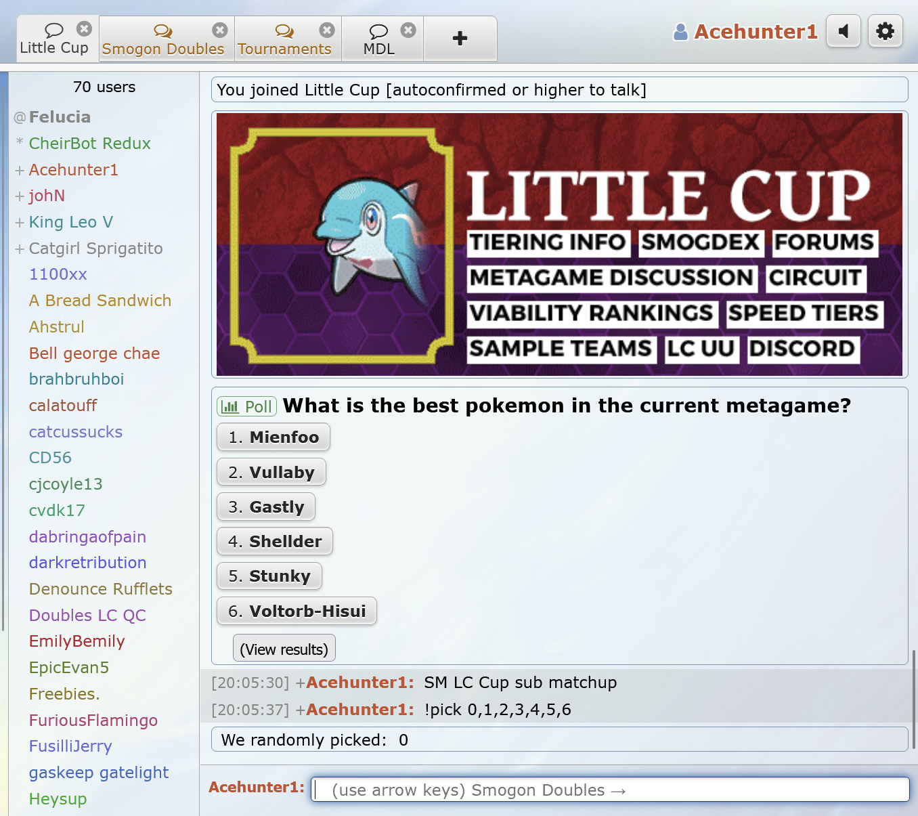Open the SMOGDEX banner link
918x816 pixels.
coord(701,242)
